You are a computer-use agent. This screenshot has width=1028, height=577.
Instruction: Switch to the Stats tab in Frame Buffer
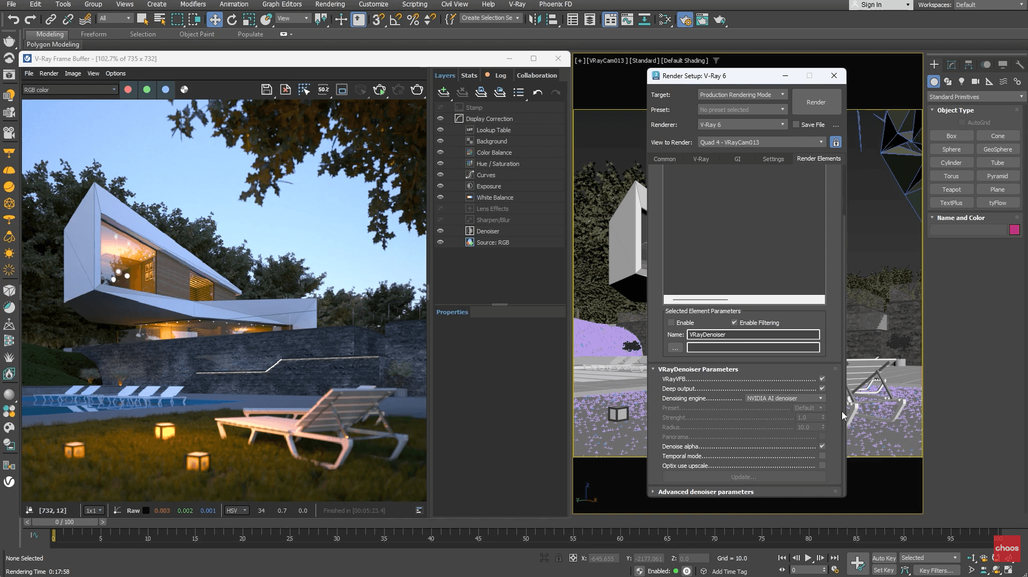(469, 75)
